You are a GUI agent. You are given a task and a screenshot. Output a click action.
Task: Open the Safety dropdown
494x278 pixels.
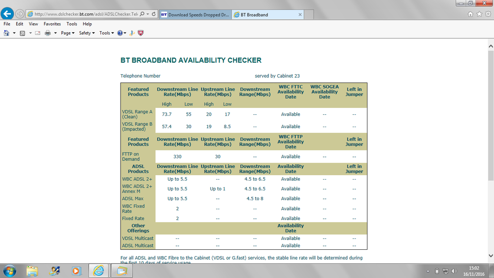pos(87,33)
